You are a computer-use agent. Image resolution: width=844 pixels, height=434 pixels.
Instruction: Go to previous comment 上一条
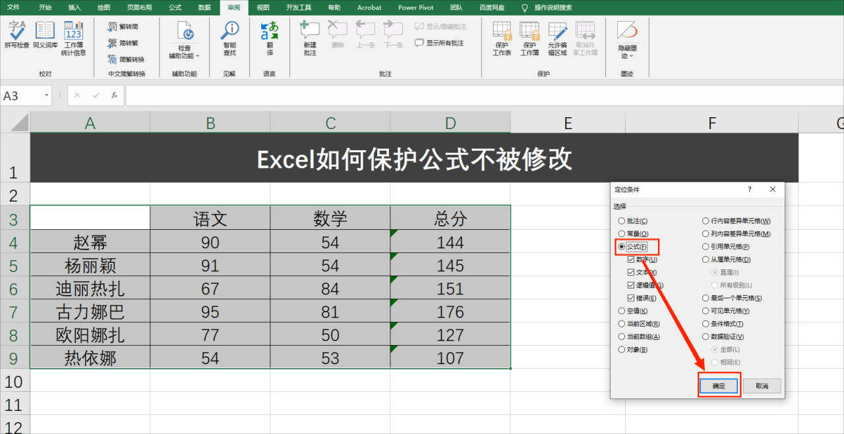click(x=365, y=36)
